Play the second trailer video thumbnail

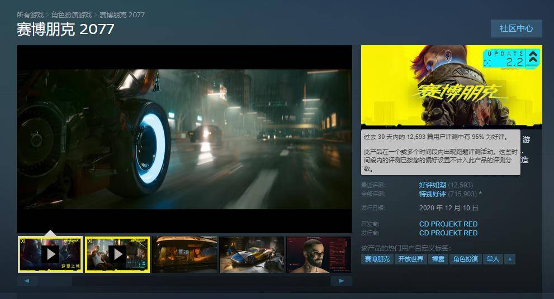[x=117, y=254]
